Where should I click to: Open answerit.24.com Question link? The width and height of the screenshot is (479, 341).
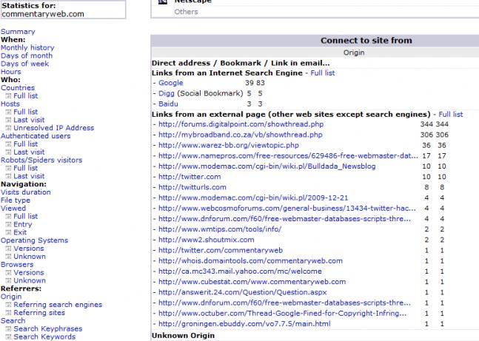(243, 292)
